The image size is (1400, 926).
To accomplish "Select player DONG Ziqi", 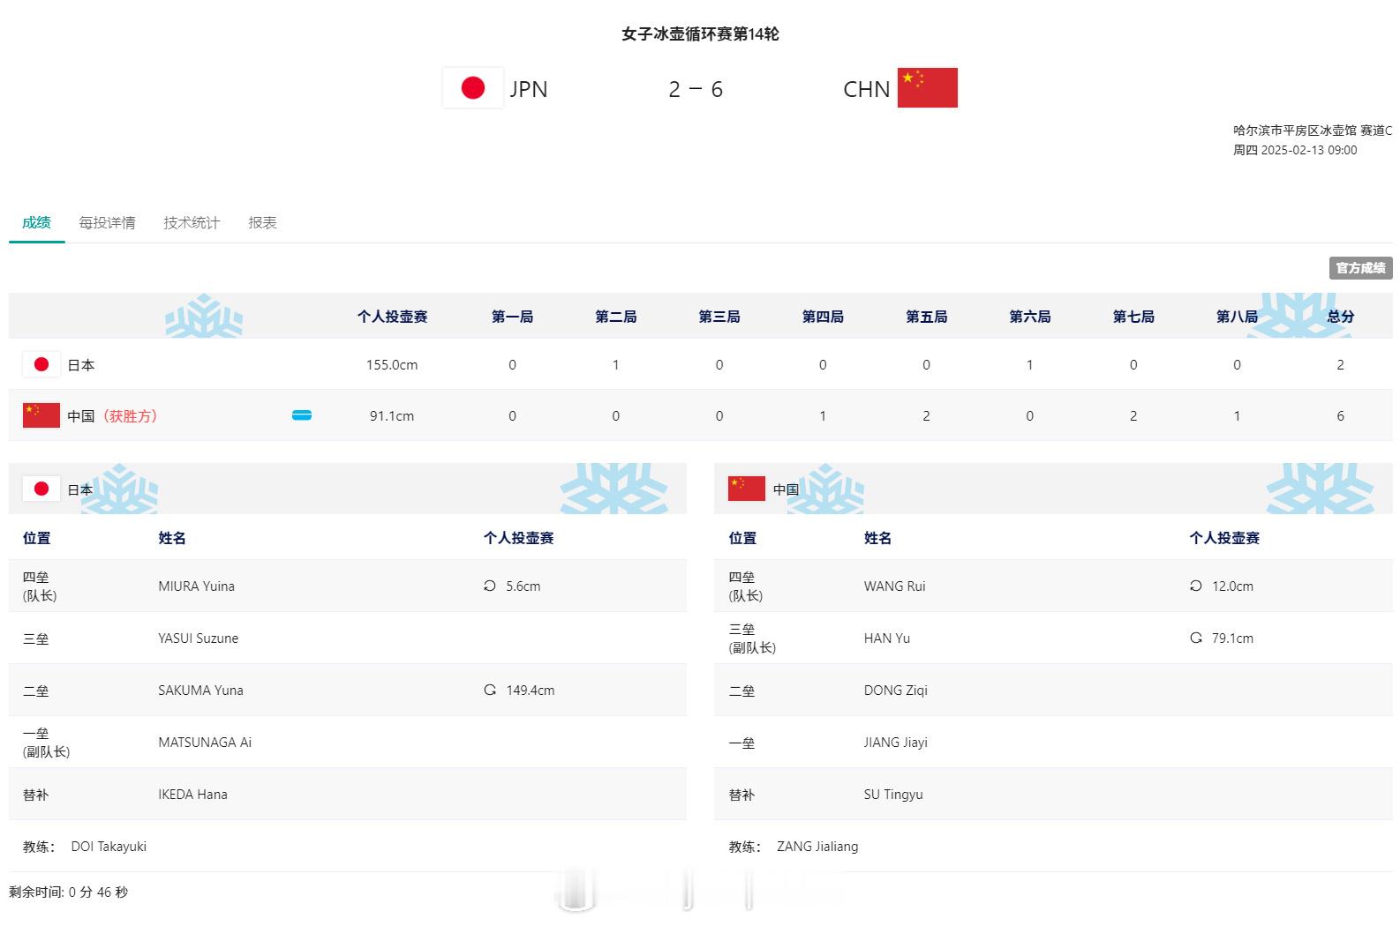I will [x=895, y=691].
